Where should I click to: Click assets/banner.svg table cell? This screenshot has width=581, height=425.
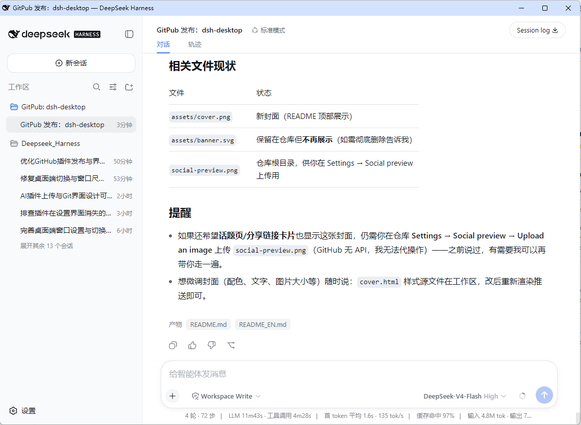tap(202, 140)
